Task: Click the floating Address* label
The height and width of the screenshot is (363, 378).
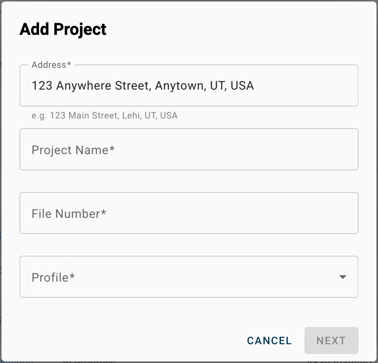Action: tap(51, 65)
